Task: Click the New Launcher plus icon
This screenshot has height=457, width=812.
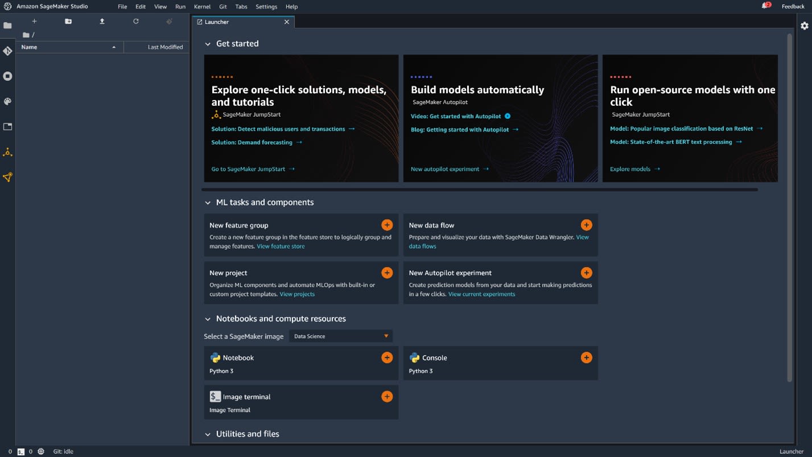Action: (x=34, y=21)
